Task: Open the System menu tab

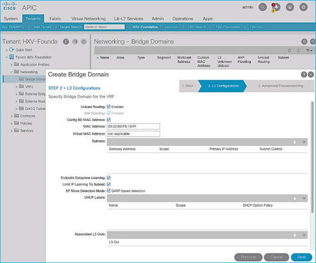Action: [11, 19]
